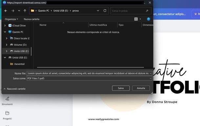Expand the Disco locale (C:) node
200x126 pixels.
coord(7,38)
